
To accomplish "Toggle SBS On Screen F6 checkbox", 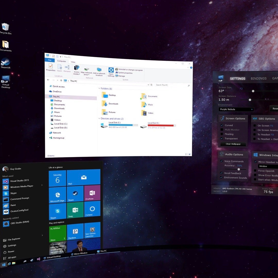I will 254,125.
